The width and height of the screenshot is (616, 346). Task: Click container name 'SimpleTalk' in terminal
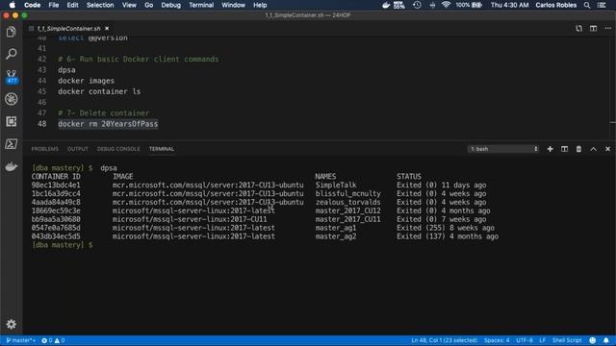[336, 185]
